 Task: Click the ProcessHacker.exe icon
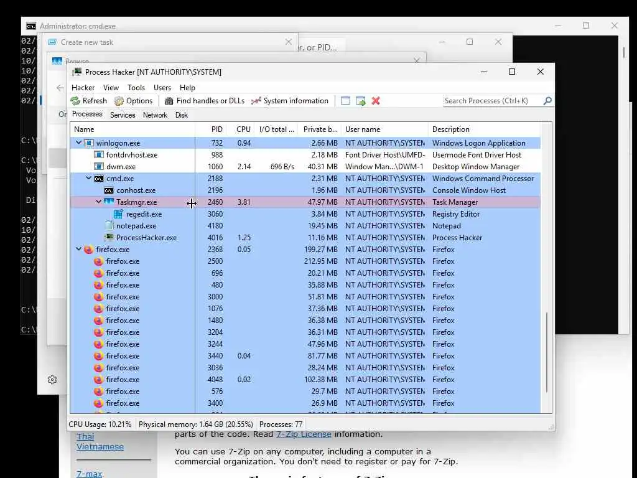[109, 237]
